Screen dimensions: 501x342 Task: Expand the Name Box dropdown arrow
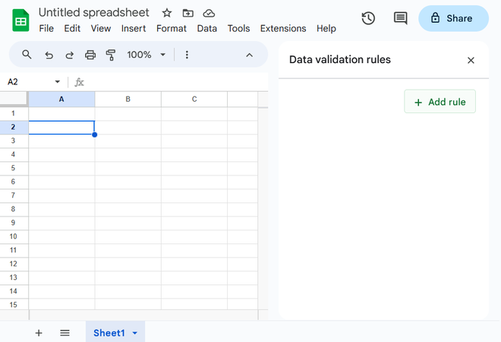click(57, 82)
